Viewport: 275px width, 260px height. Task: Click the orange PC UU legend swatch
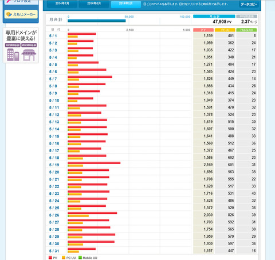[64, 258]
